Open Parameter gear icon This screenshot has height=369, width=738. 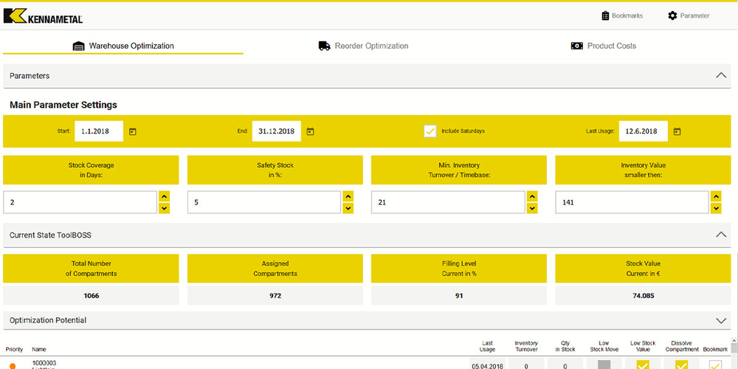(672, 15)
